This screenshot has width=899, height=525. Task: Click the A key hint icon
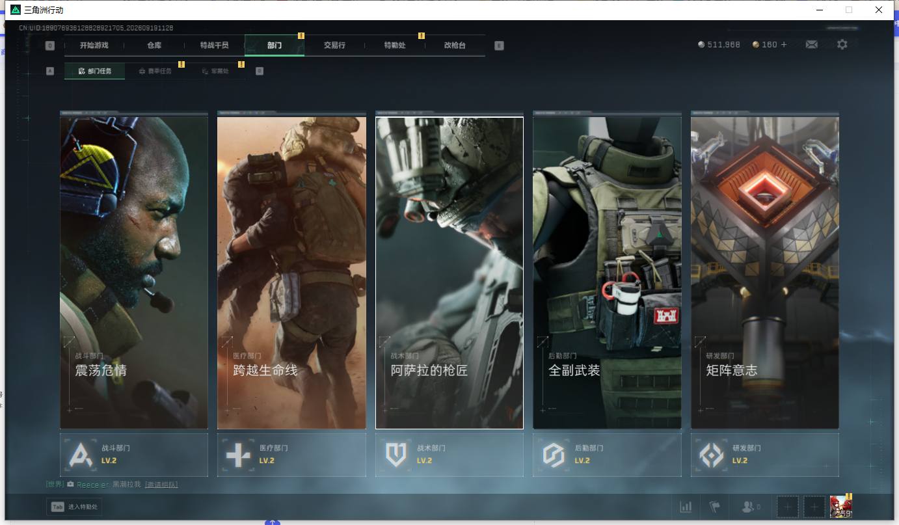point(50,71)
